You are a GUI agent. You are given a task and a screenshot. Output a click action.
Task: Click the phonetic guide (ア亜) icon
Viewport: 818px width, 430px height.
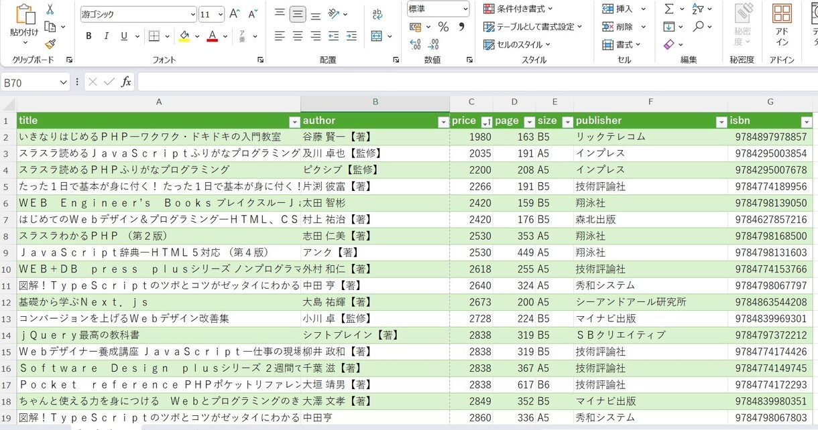(x=241, y=36)
